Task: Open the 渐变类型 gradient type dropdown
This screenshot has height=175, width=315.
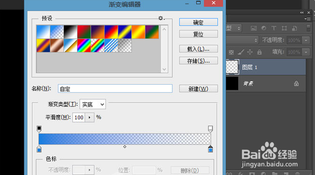Action: 93,104
